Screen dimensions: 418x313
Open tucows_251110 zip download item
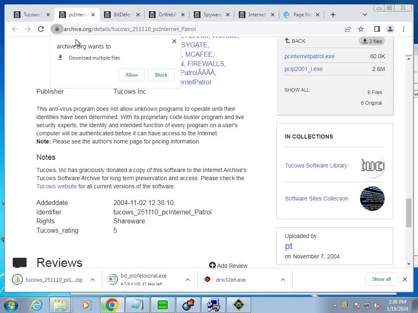[47, 280]
